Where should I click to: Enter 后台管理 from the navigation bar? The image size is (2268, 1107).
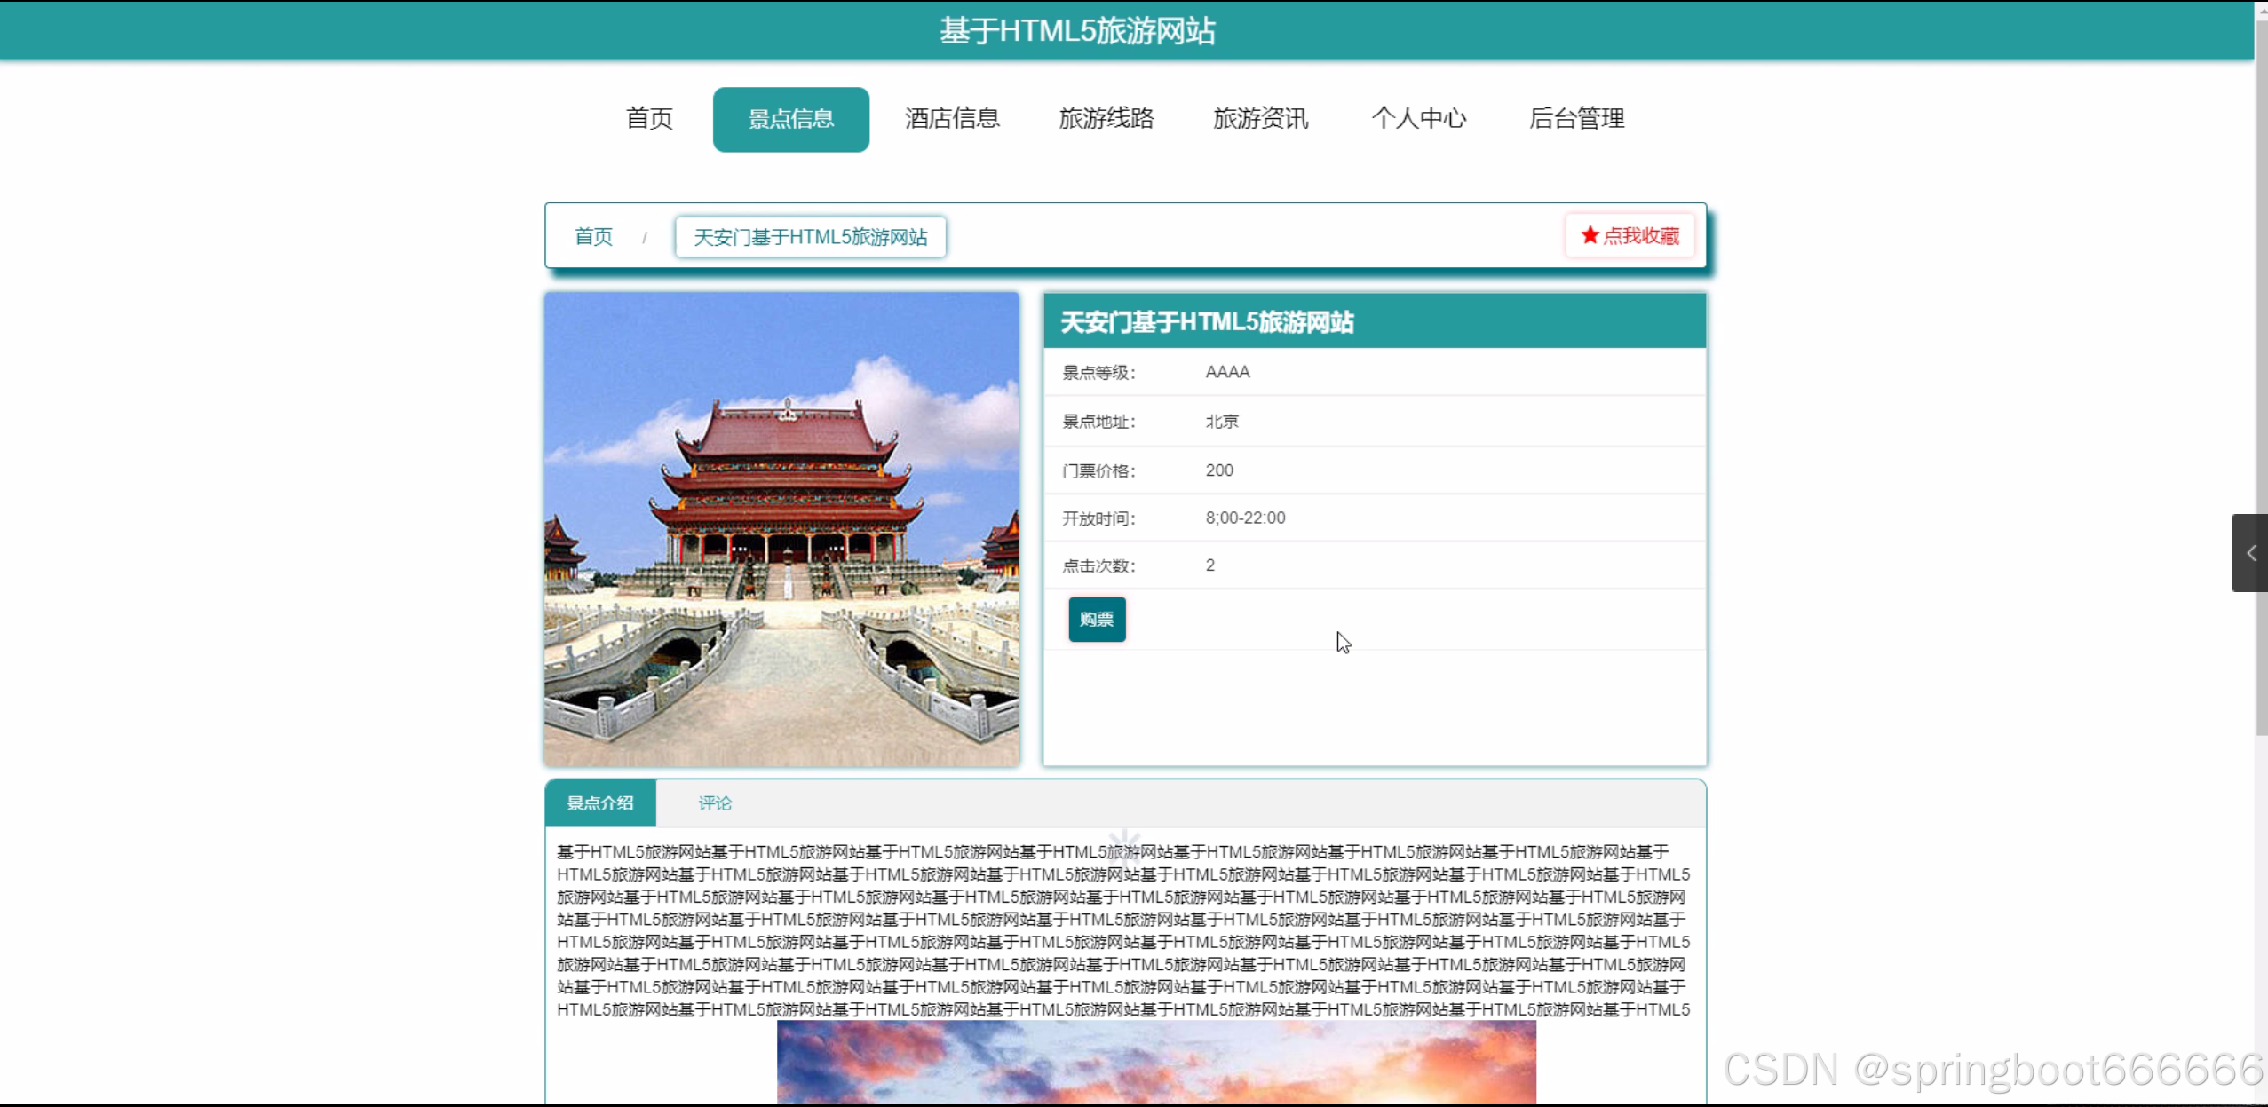pyautogui.click(x=1576, y=119)
